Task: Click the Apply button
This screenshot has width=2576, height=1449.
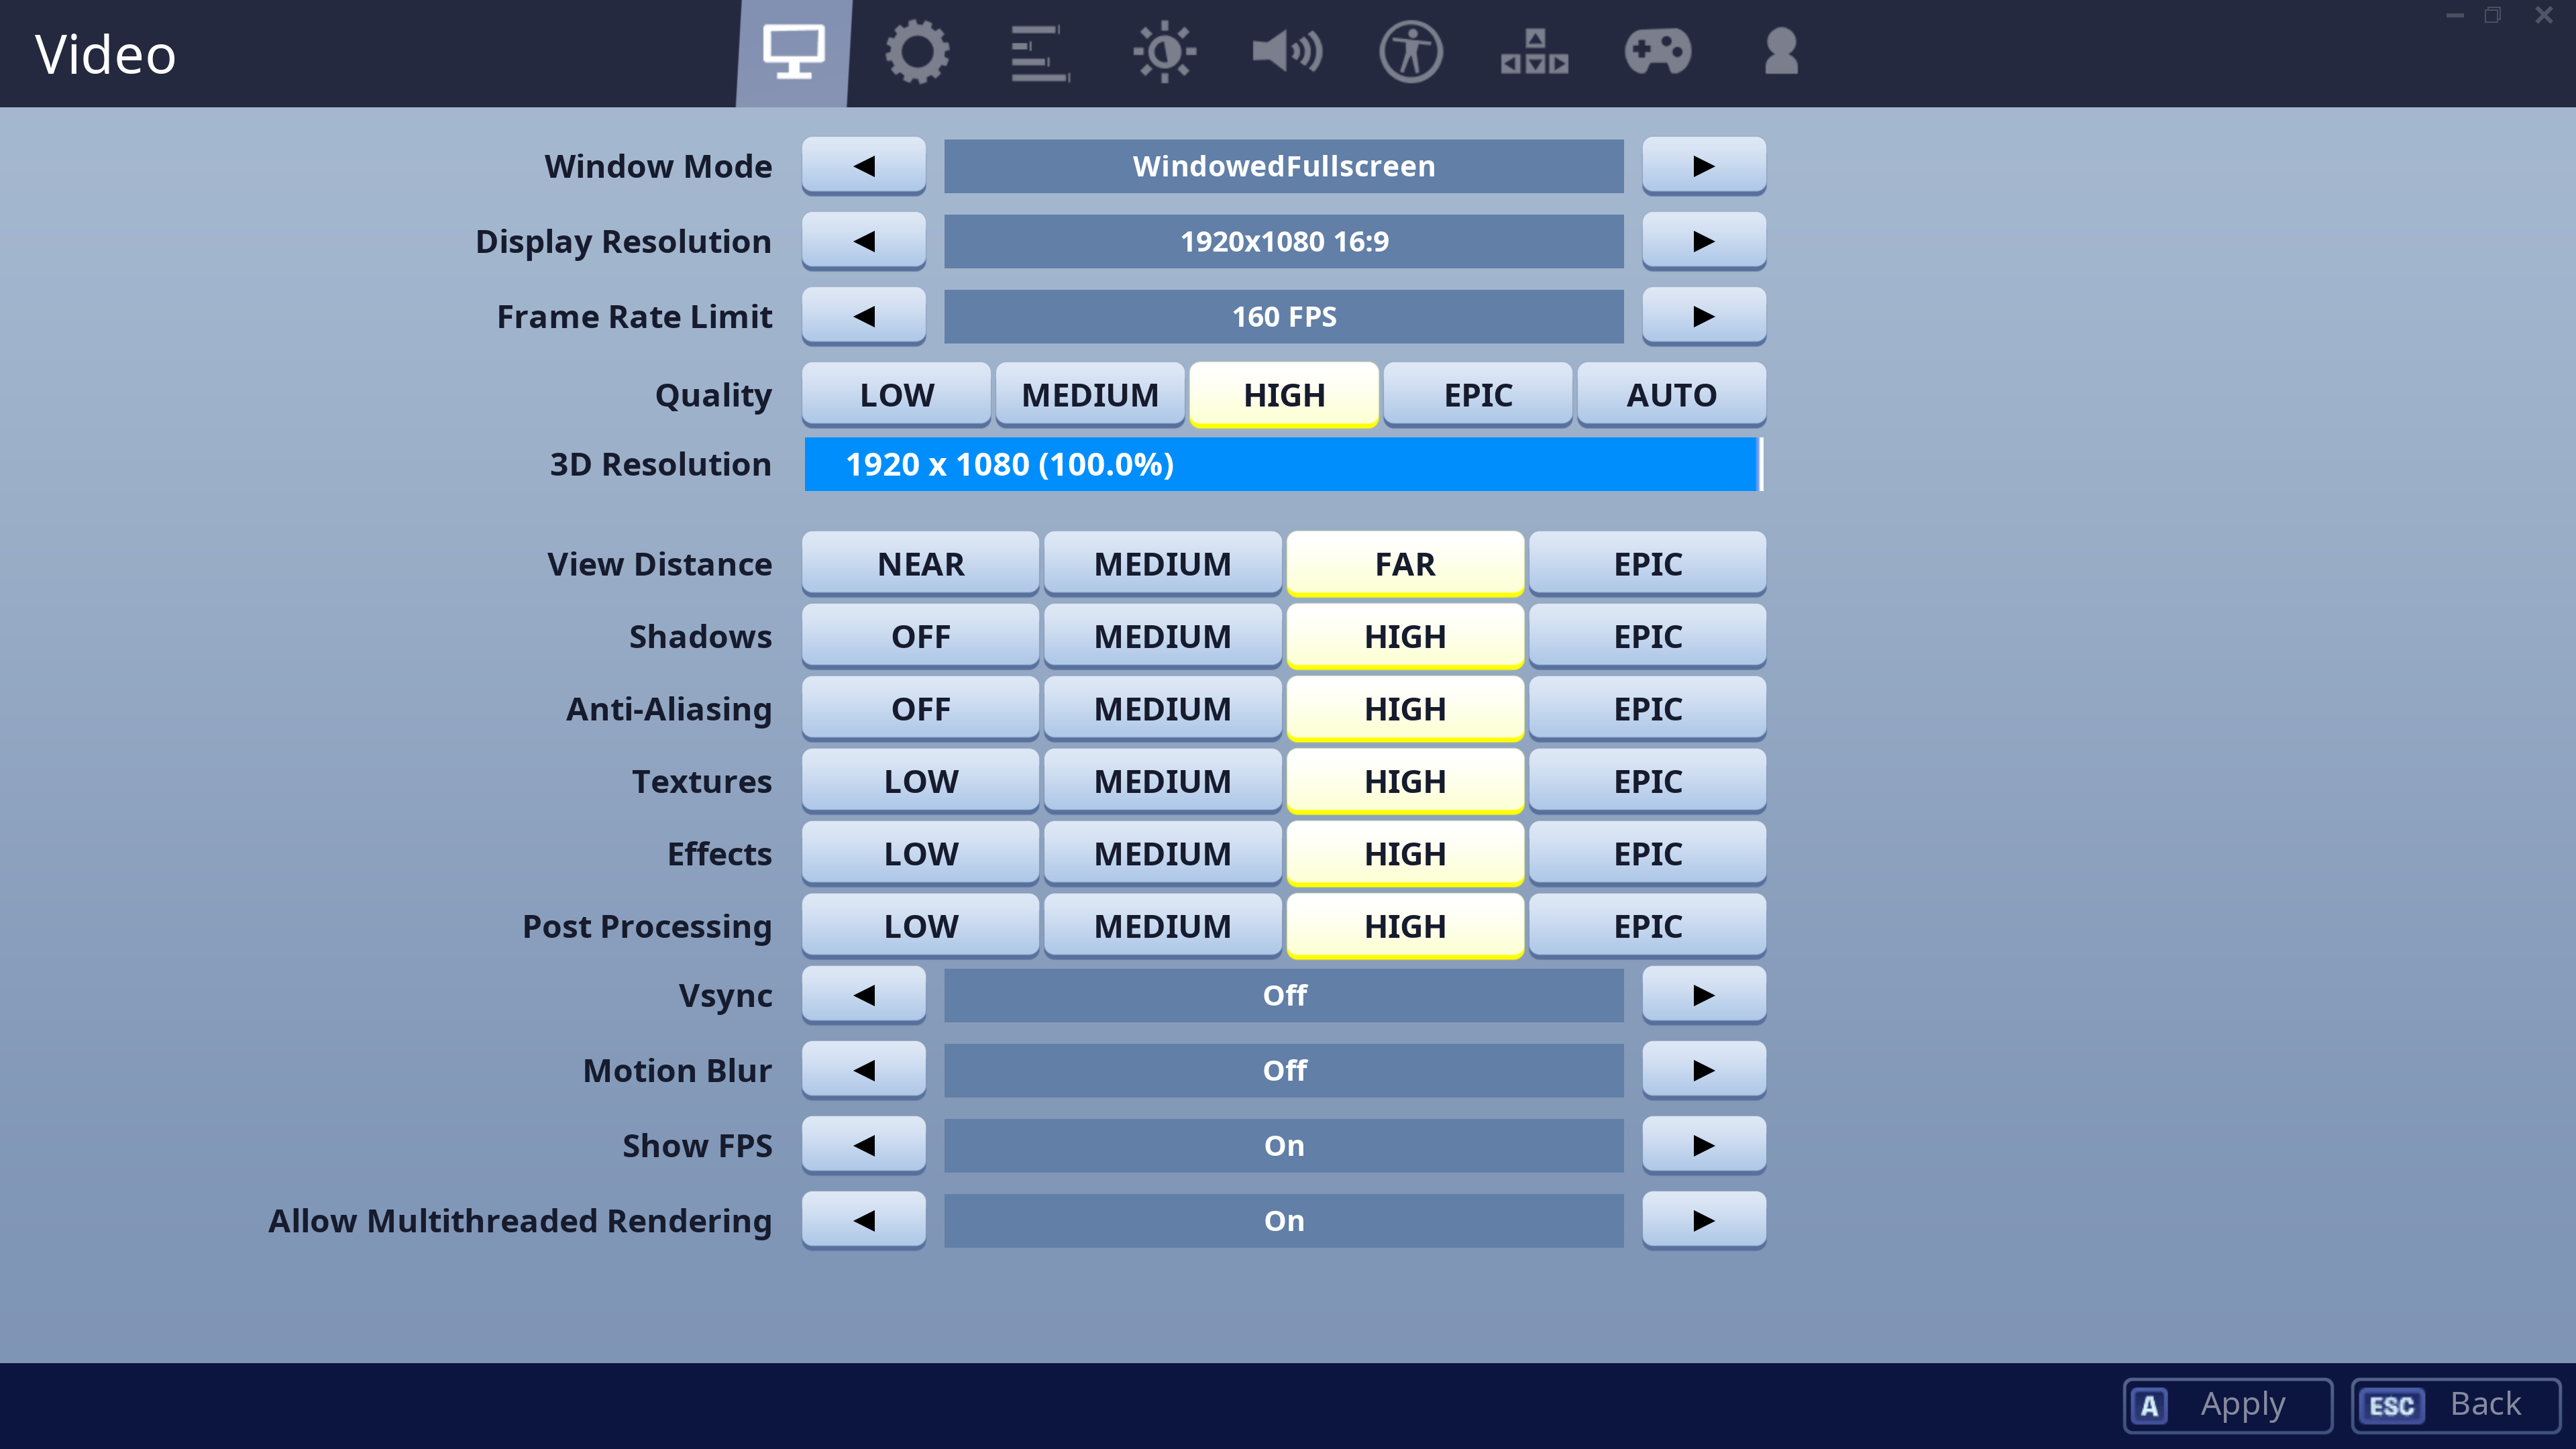Action: pyautogui.click(x=2227, y=1405)
